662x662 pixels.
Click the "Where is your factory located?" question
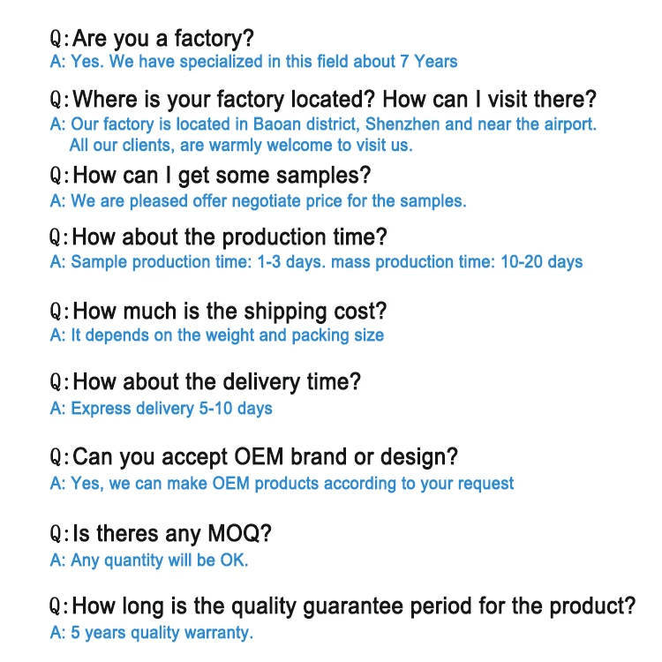pyautogui.click(x=224, y=99)
